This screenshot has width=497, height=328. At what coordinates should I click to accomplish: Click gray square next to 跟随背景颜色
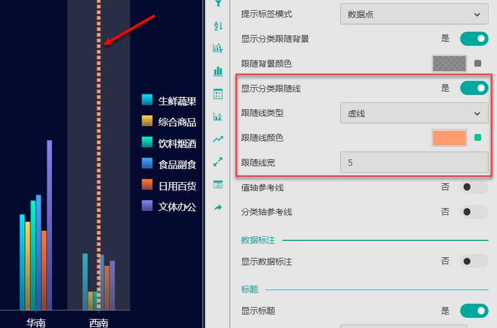click(478, 63)
